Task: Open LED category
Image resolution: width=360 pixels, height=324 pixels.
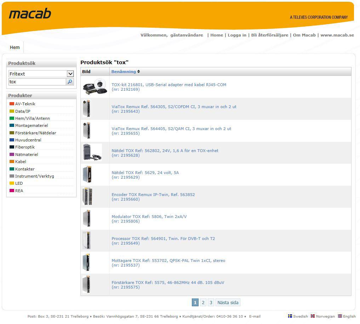Action: pos(19,183)
